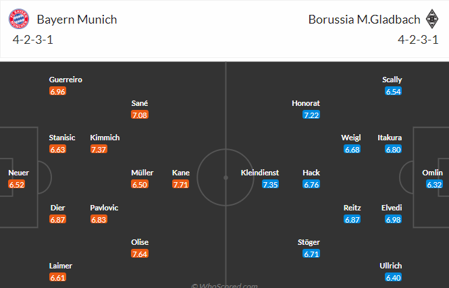Click Ullrich's 6.40 rating badge

(394, 277)
